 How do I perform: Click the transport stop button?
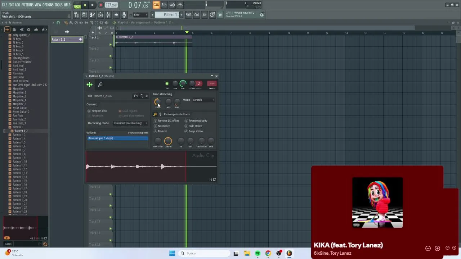92,5
